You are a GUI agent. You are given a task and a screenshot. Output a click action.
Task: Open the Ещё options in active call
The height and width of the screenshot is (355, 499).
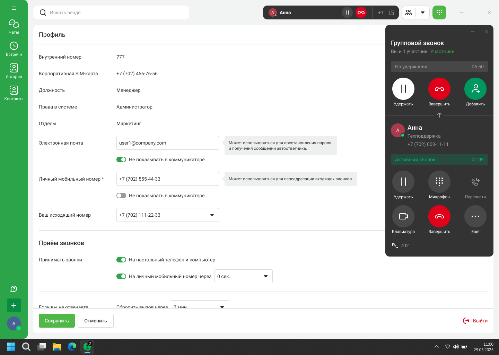pyautogui.click(x=475, y=217)
